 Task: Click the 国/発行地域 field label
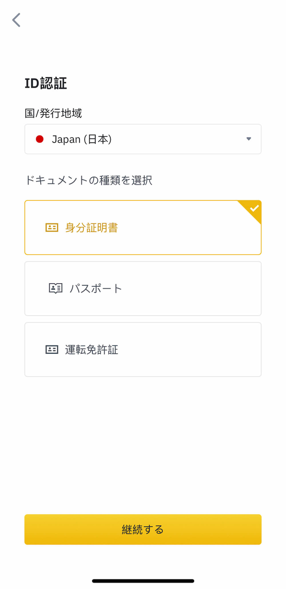pyautogui.click(x=53, y=113)
